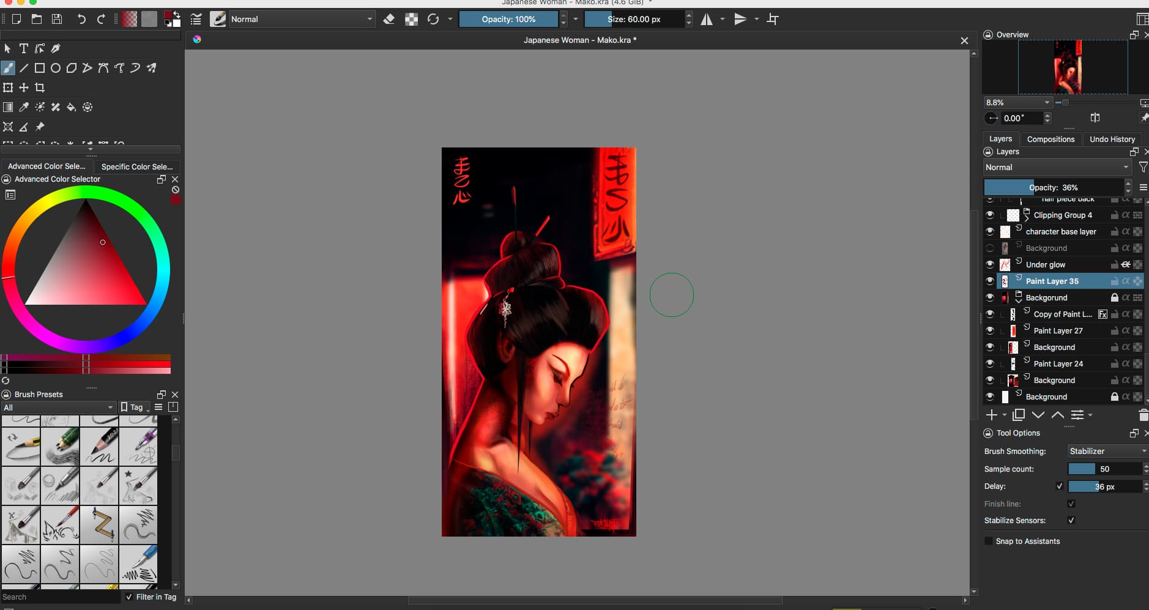Click the Tag button in Brush Presets
The image size is (1149, 610).
135,407
